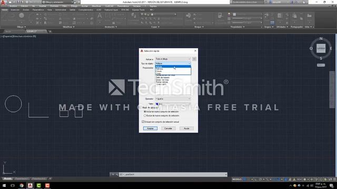Screen dimensions: 337x189
Task: Open the Operador dropdown
Action: [173, 99]
